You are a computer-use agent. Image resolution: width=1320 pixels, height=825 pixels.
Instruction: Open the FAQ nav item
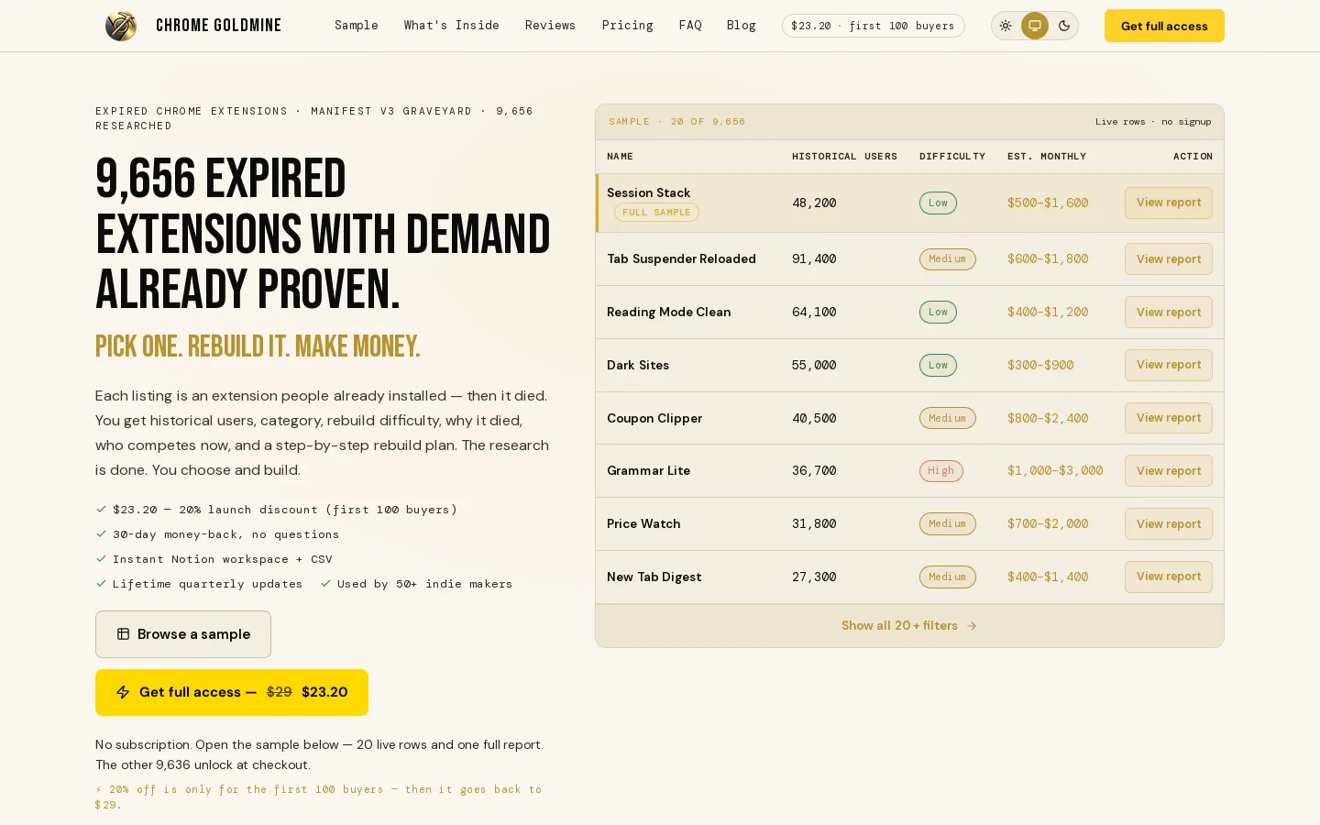(690, 26)
